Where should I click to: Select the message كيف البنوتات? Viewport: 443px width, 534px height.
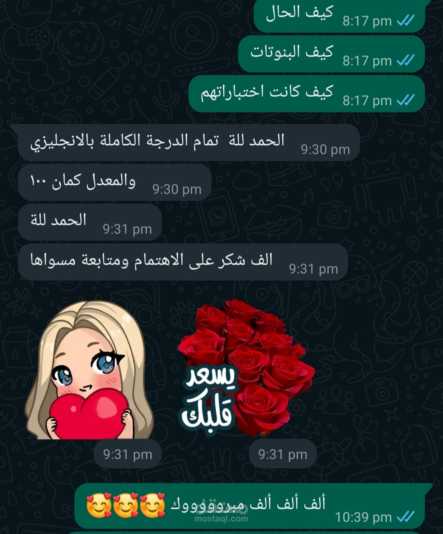[x=331, y=54]
